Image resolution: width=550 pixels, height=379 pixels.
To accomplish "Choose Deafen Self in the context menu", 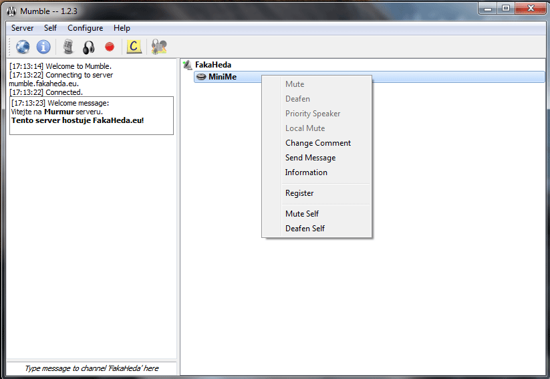I will tap(305, 229).
